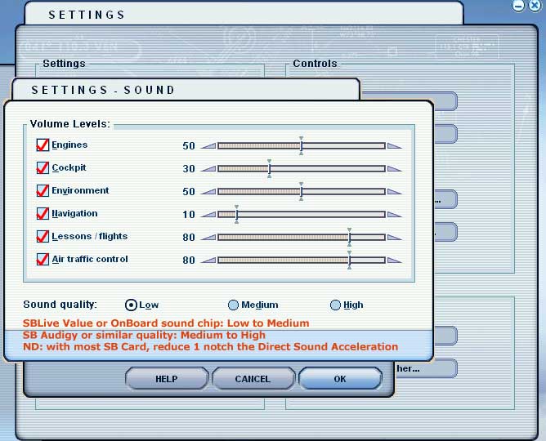Screen dimensions: 546x441
Task: Click the left arrow to decrease Air traffic control volume
Action: pyautogui.click(x=209, y=261)
